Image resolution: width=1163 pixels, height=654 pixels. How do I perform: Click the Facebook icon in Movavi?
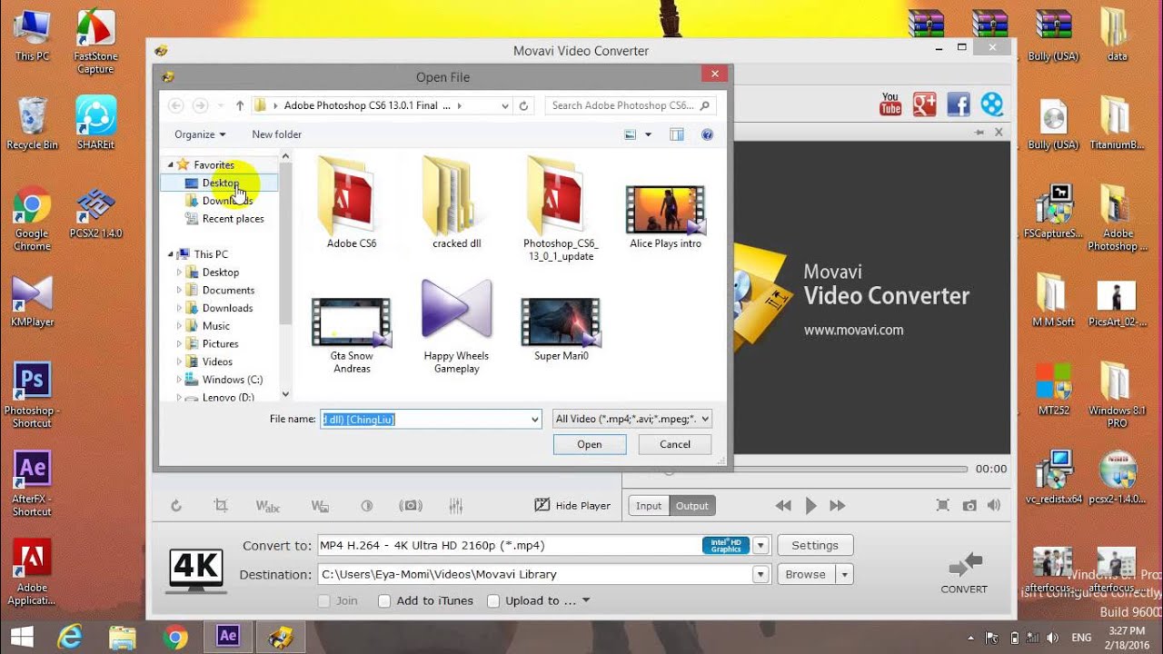959,104
